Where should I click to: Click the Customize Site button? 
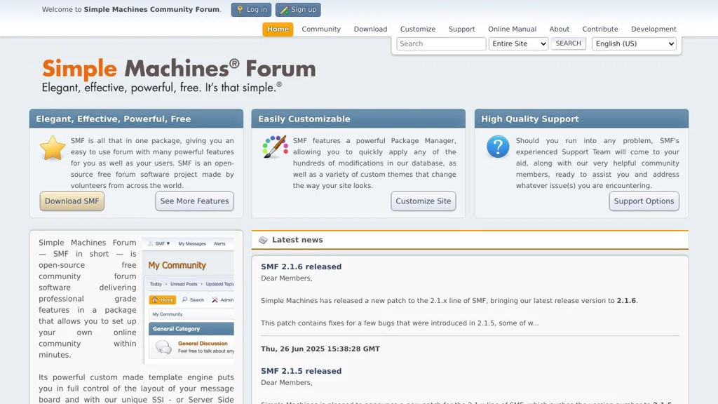point(423,201)
